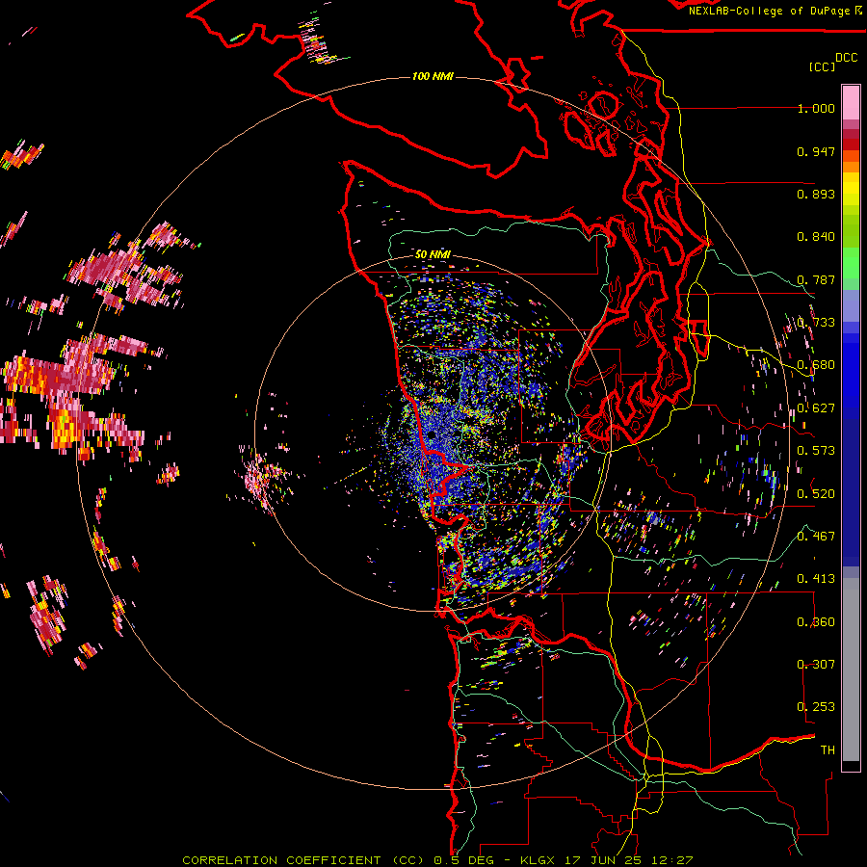
Task: Click the black radar site dot at center
Action: pos(432,435)
